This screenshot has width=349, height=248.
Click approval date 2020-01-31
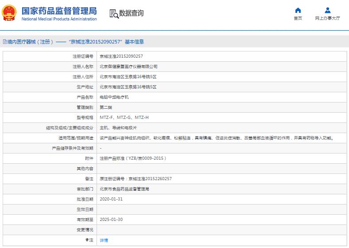pos(111,199)
